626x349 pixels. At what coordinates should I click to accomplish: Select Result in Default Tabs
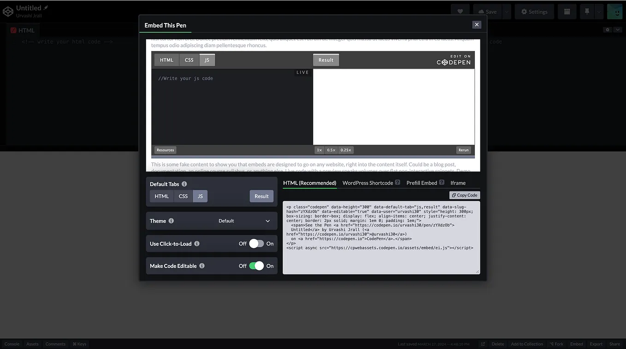(x=261, y=196)
